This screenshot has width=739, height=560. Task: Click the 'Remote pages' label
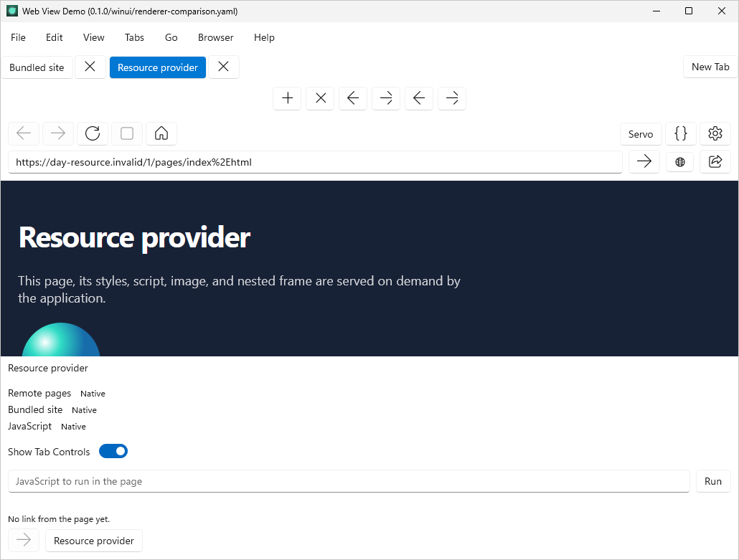click(x=39, y=393)
